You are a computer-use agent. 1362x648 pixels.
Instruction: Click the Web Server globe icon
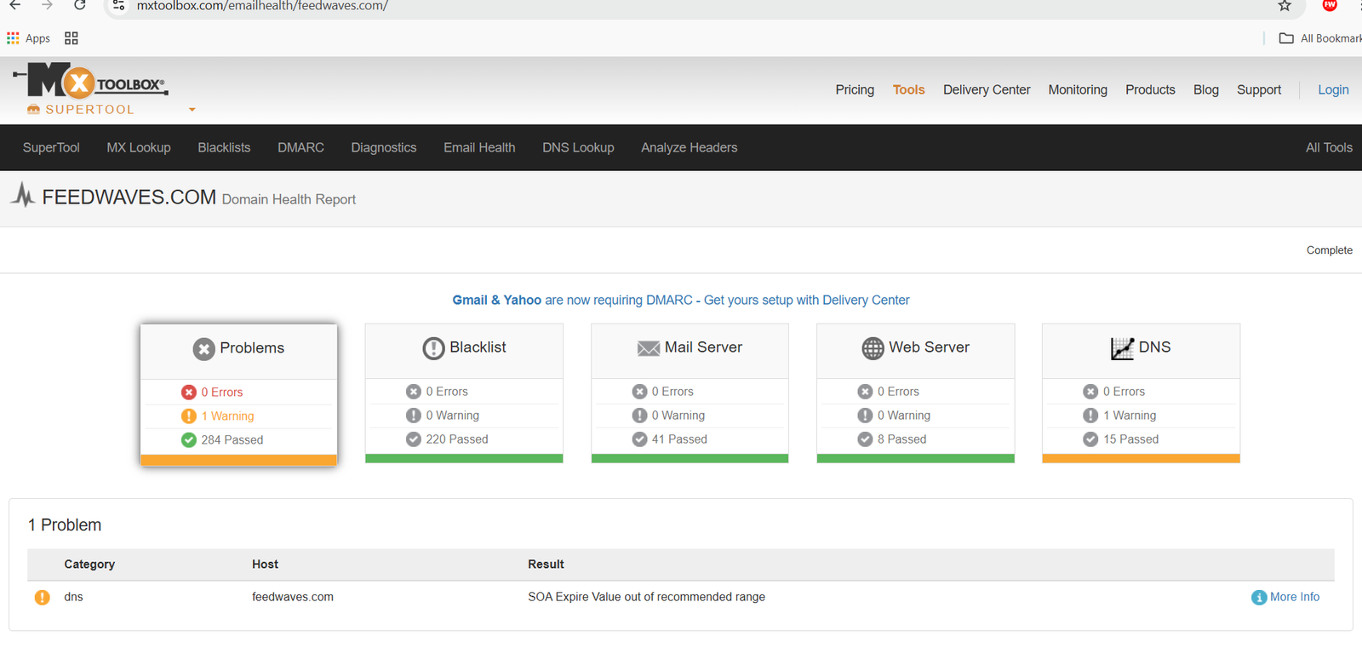[873, 348]
